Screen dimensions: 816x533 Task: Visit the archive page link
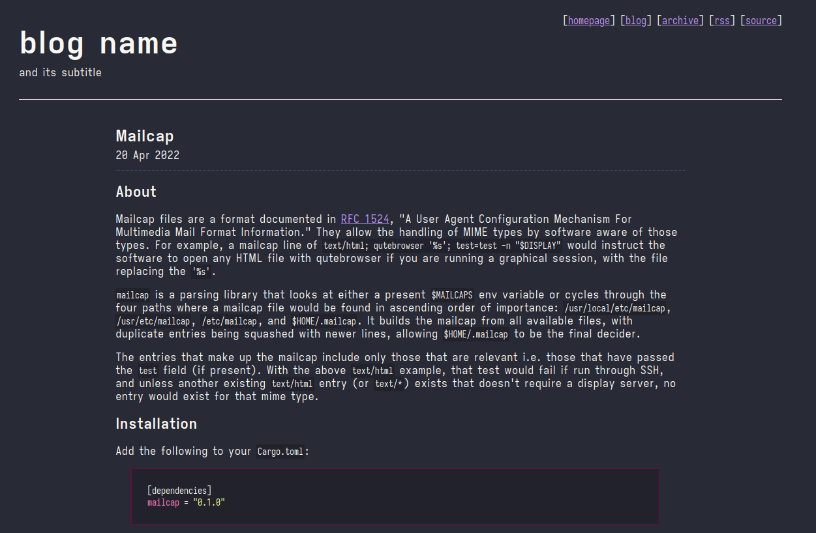680,20
